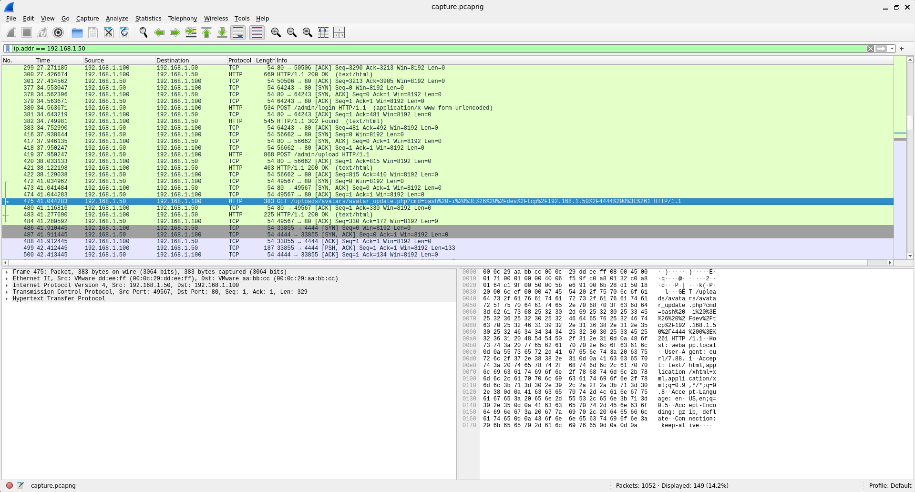
Task: Click the expert information red circle icon
Action: pyautogui.click(x=9, y=485)
